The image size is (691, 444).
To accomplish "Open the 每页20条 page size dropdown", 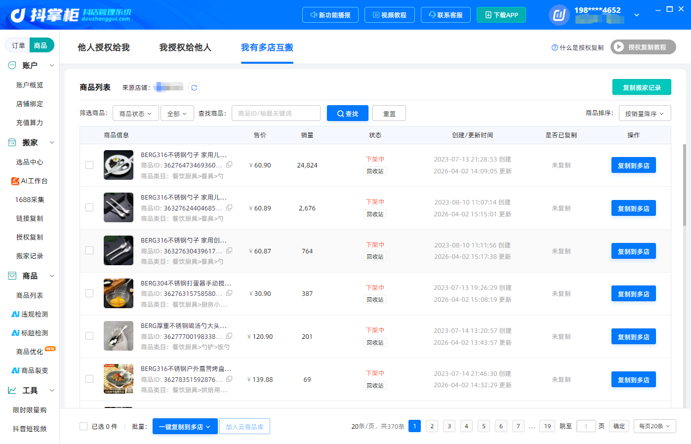I will pyautogui.click(x=655, y=426).
